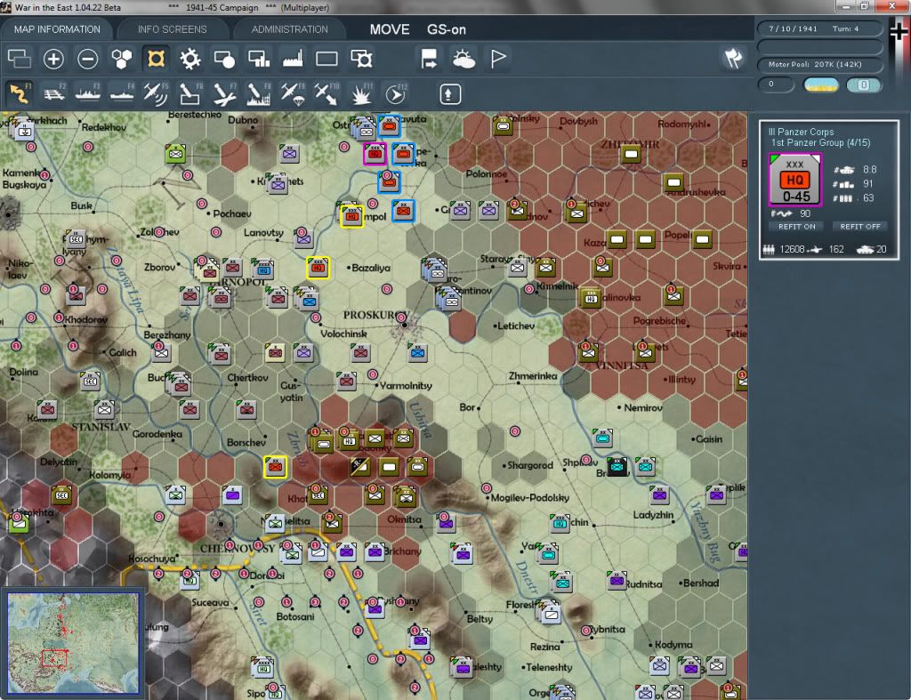Select F2 rail mode icon
This screenshot has width=911, height=700.
click(x=53, y=93)
